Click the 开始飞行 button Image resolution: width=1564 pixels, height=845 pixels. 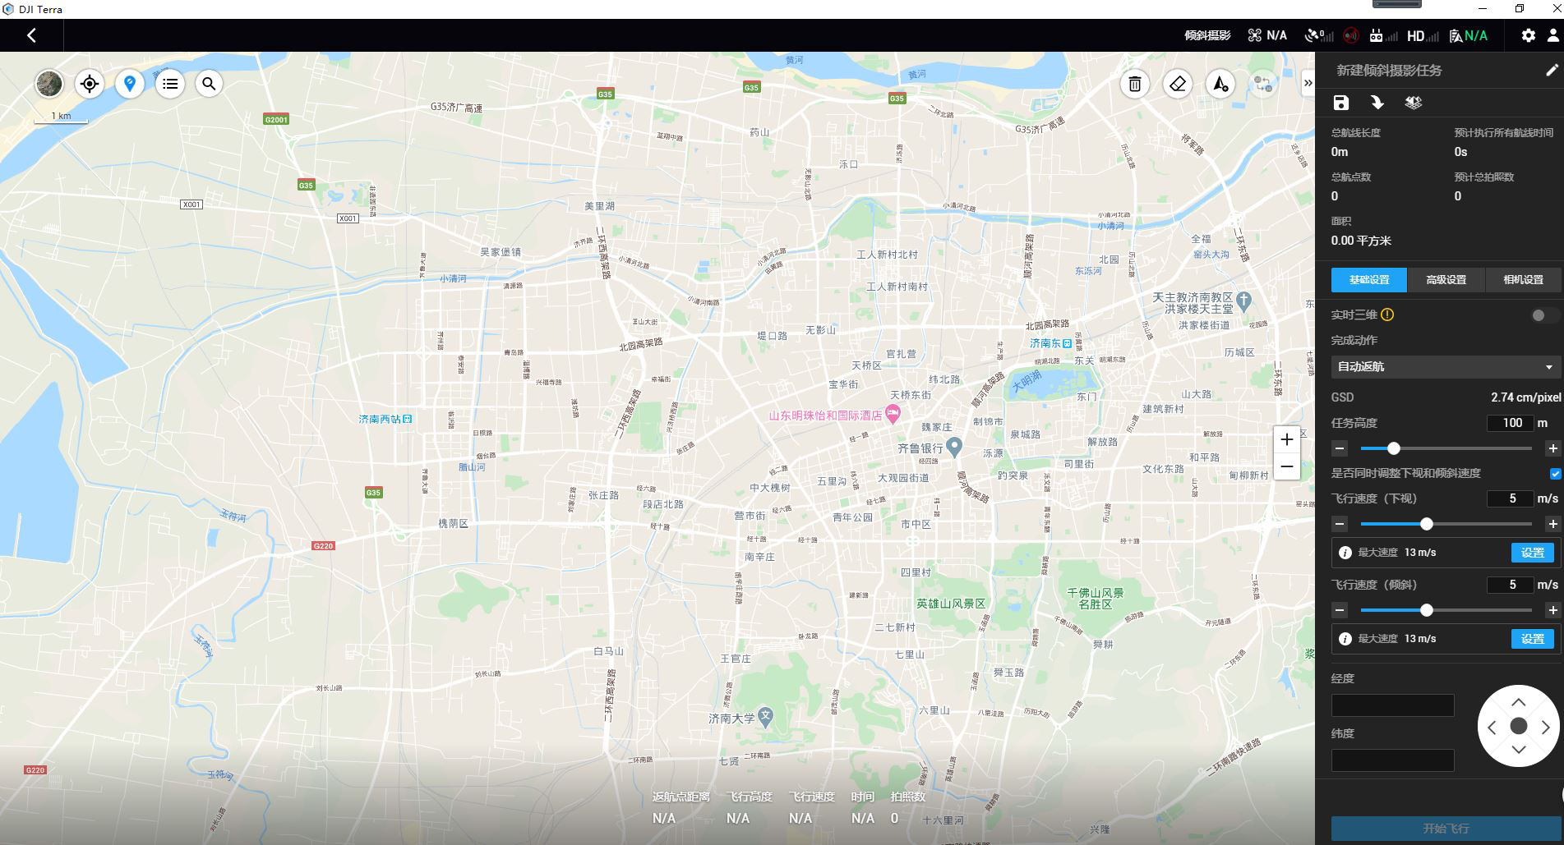[1446, 829]
